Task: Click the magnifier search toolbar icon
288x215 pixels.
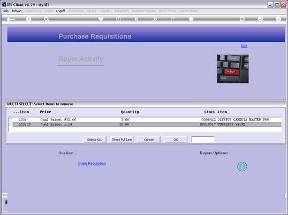Action: (x=47, y=19)
